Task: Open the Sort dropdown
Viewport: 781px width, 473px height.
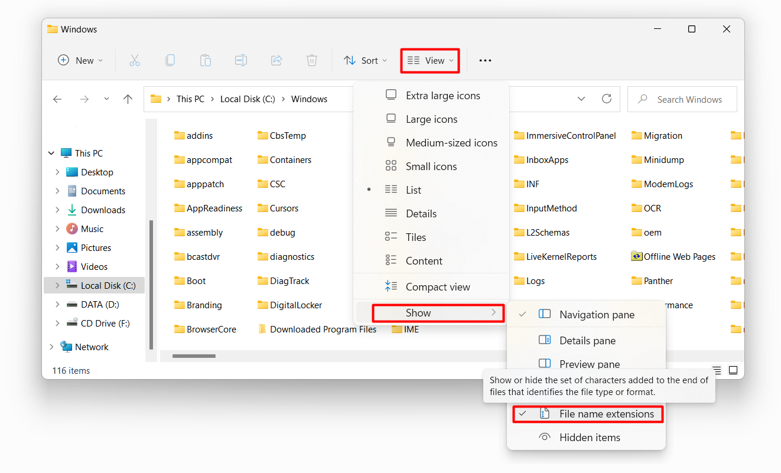Action: (366, 60)
